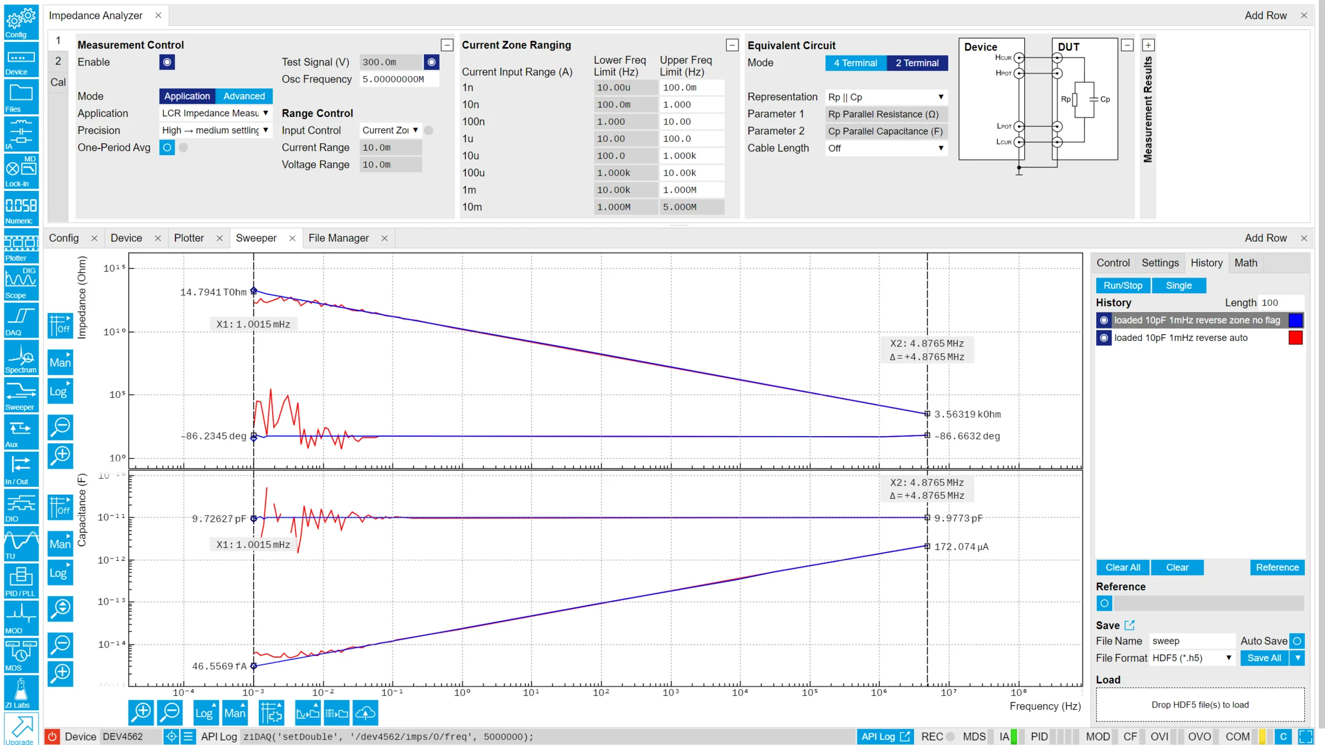Screen dimensions: 1325x745
Task: Click the Upgrade arrow icon
Action: 21,729
